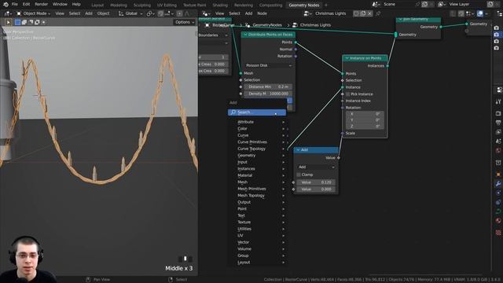Collapse the Distribute Points on Faces node

click(x=245, y=35)
